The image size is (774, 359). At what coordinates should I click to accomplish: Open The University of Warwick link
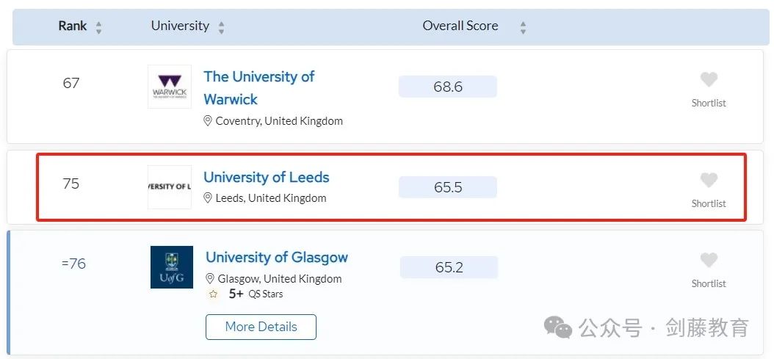coord(259,88)
